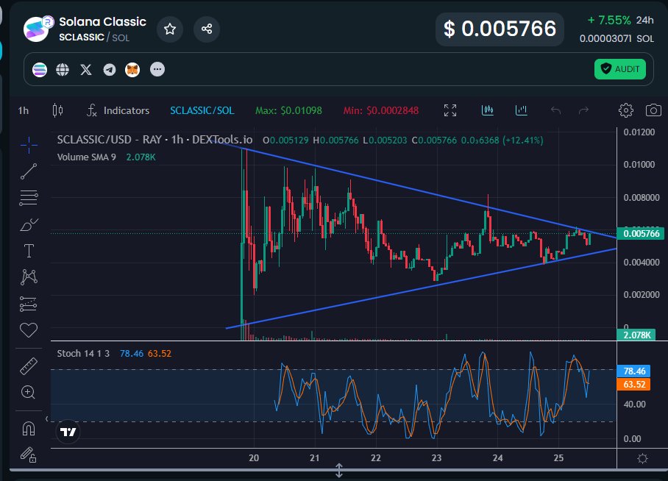Image resolution: width=668 pixels, height=481 pixels.
Task: Click the 0.00003071 SOL price text
Action: (x=617, y=38)
